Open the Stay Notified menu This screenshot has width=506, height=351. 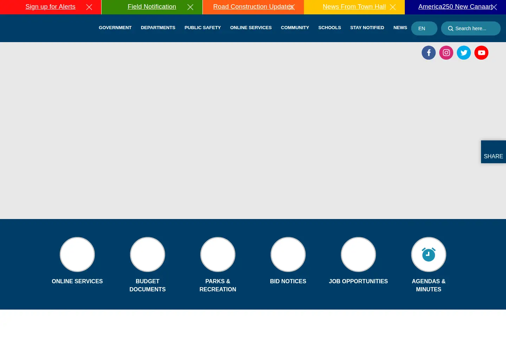[367, 27]
